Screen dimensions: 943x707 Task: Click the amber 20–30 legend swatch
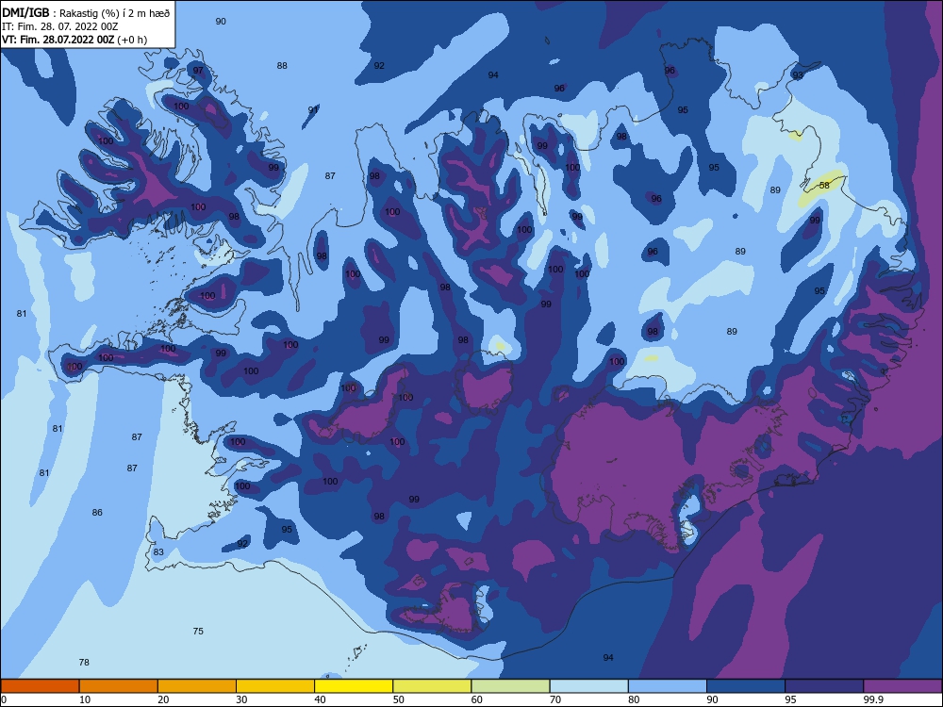coord(197,686)
